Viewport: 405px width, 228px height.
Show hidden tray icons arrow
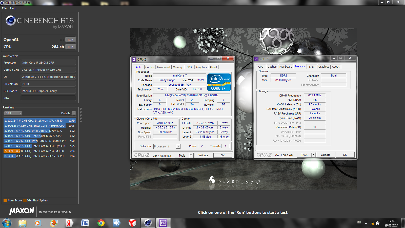coord(366,223)
